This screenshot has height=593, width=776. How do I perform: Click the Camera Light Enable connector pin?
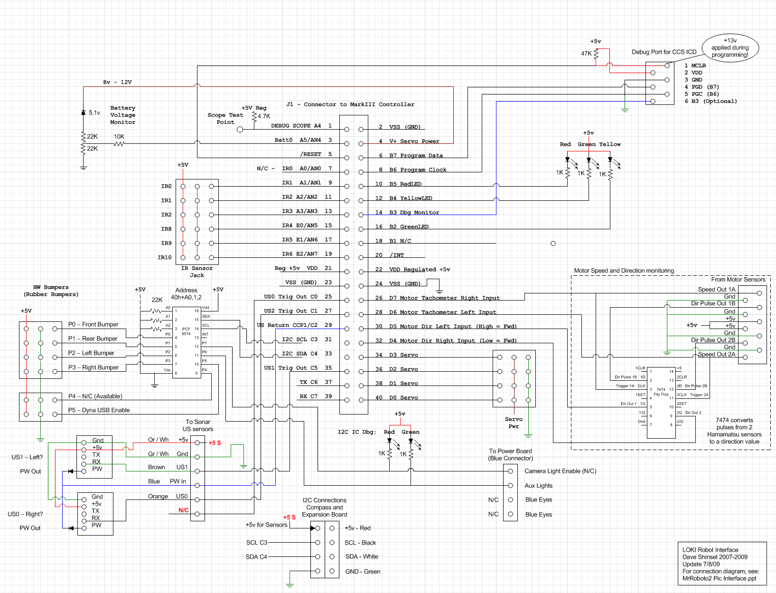tap(510, 471)
